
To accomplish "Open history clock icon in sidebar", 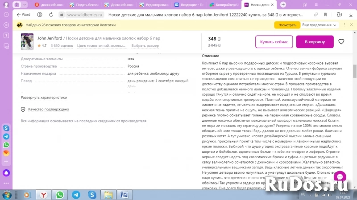I will [x=6, y=15].
